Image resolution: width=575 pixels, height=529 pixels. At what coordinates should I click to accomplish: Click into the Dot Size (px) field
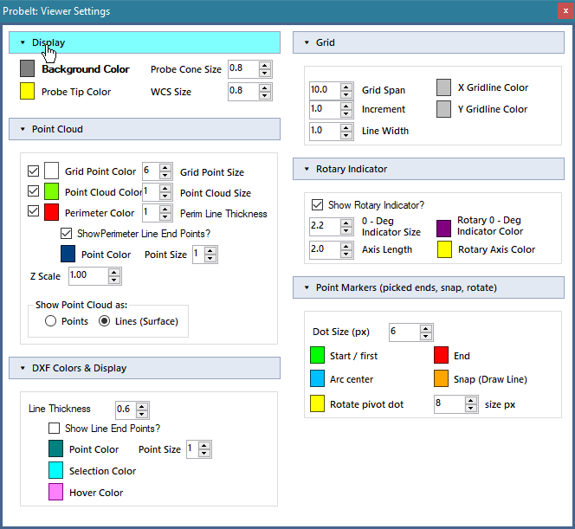[404, 332]
